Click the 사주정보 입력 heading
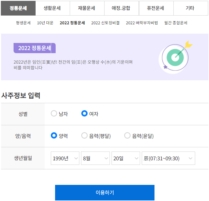 pyautogui.click(x=21, y=96)
